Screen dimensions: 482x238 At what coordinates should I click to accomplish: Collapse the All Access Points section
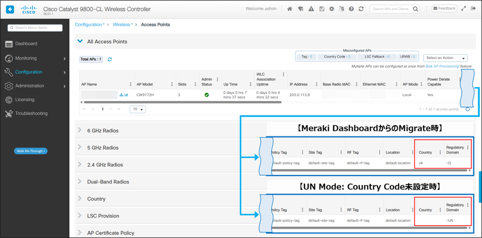tap(80, 41)
